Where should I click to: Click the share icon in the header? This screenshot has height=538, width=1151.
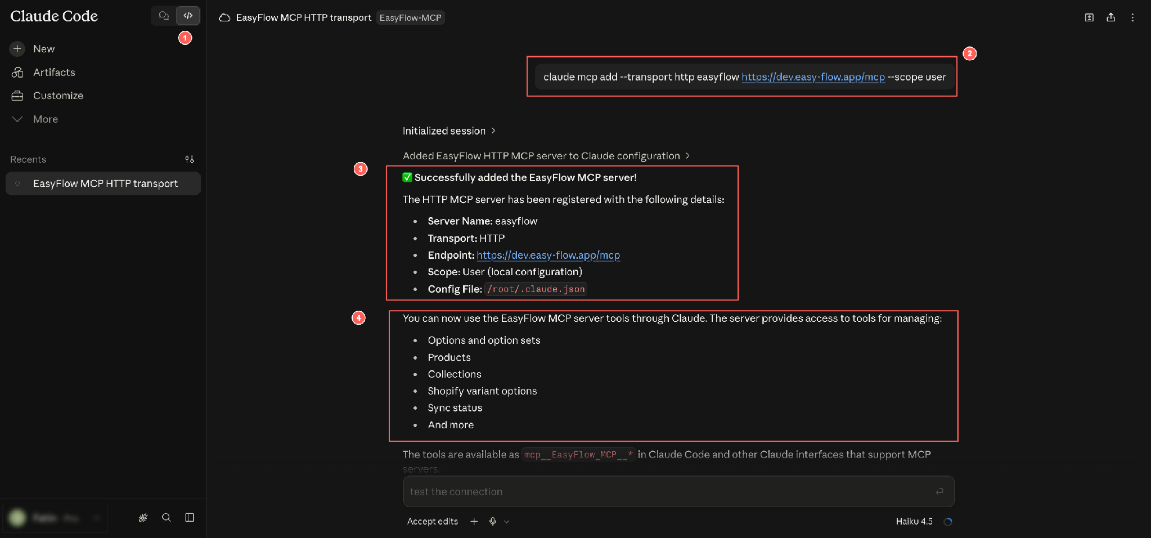pos(1110,17)
